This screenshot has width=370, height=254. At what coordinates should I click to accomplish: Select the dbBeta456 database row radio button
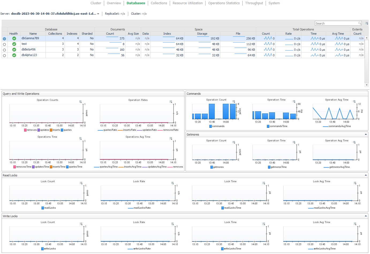click(4, 50)
